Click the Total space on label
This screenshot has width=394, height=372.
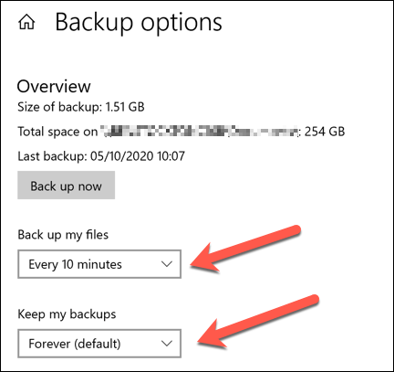click(x=57, y=132)
